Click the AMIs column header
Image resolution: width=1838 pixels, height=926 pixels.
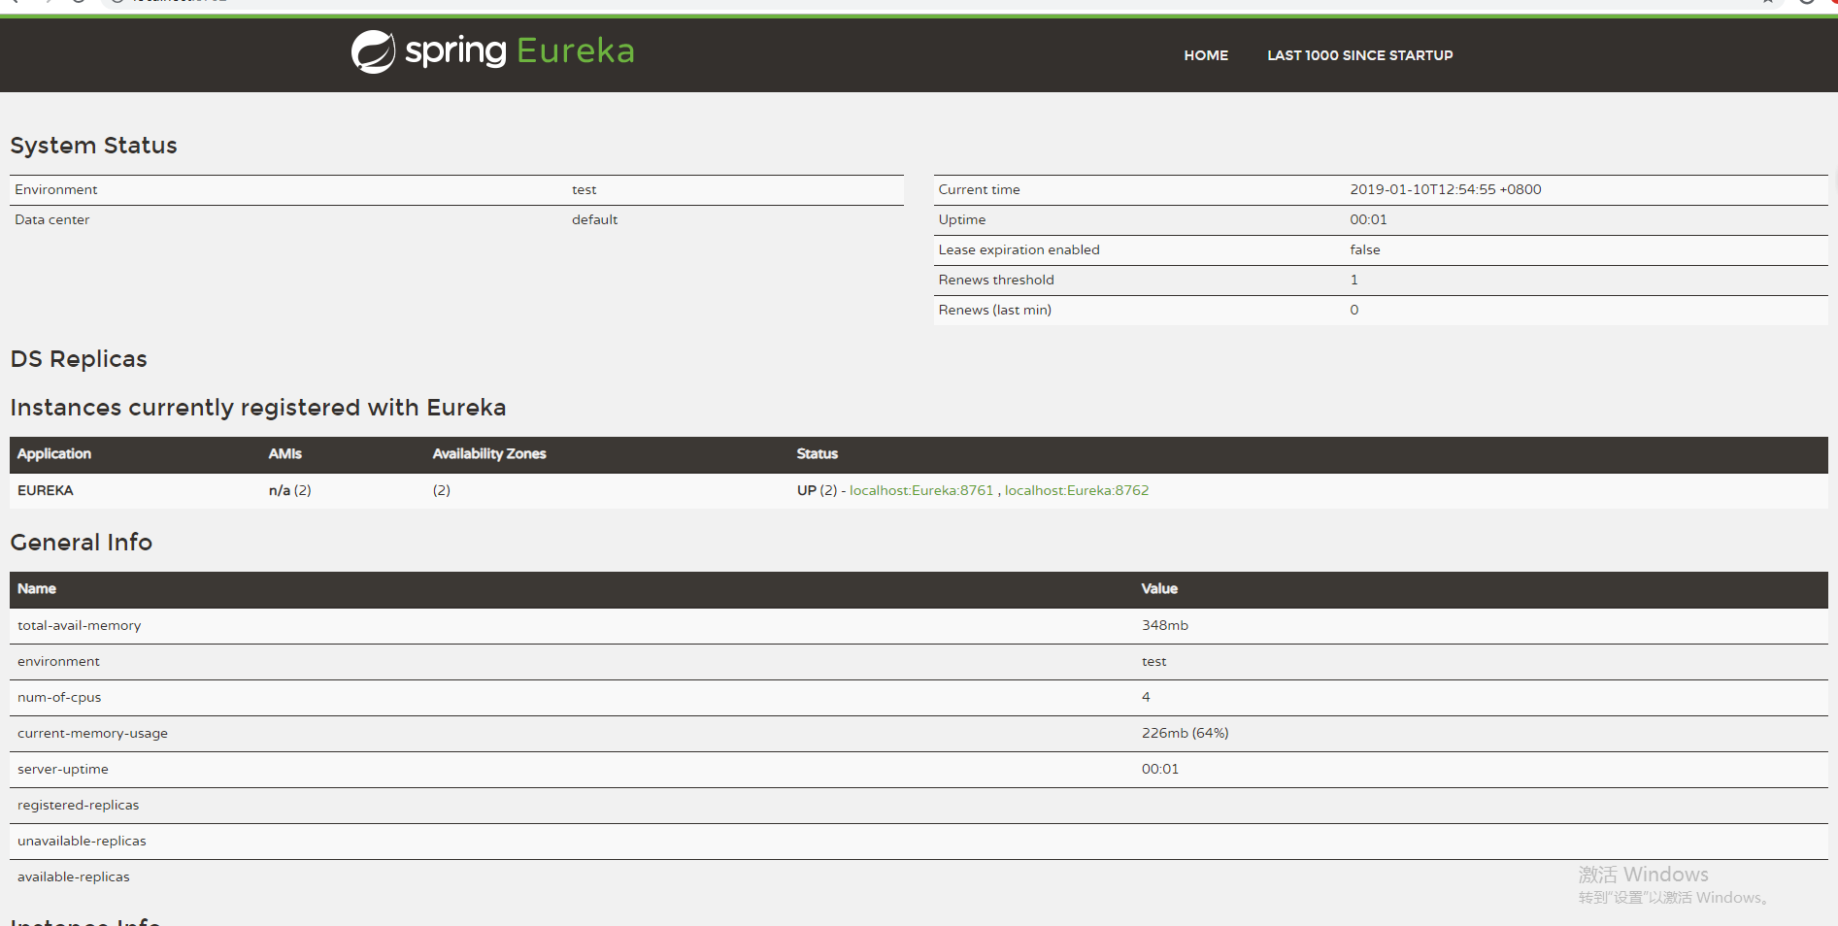[x=285, y=453]
